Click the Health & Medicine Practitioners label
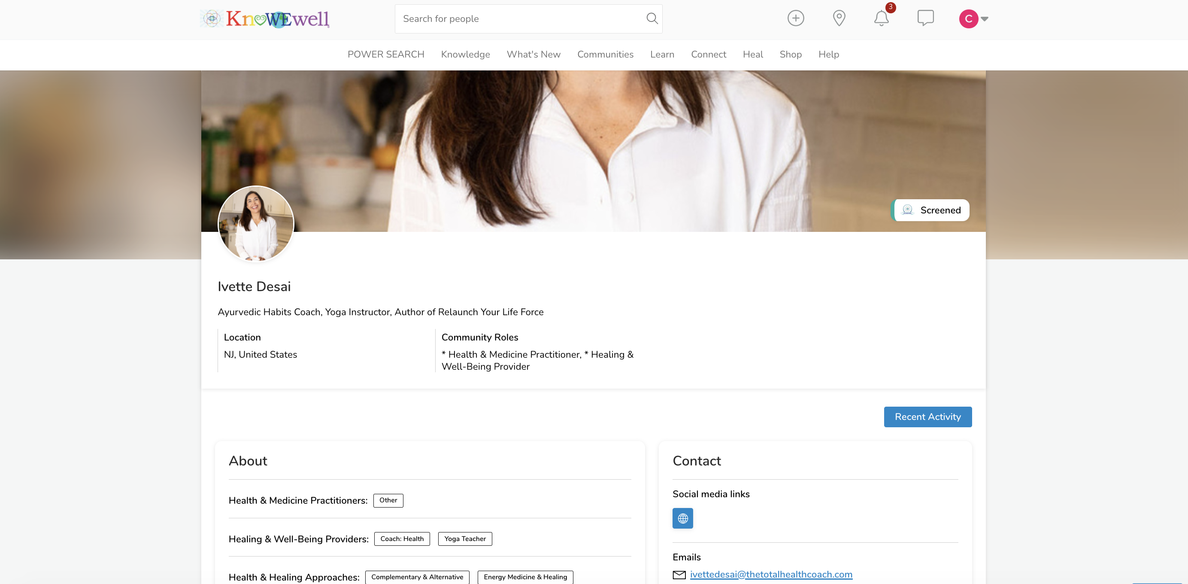The height and width of the screenshot is (584, 1188). [x=298, y=501]
